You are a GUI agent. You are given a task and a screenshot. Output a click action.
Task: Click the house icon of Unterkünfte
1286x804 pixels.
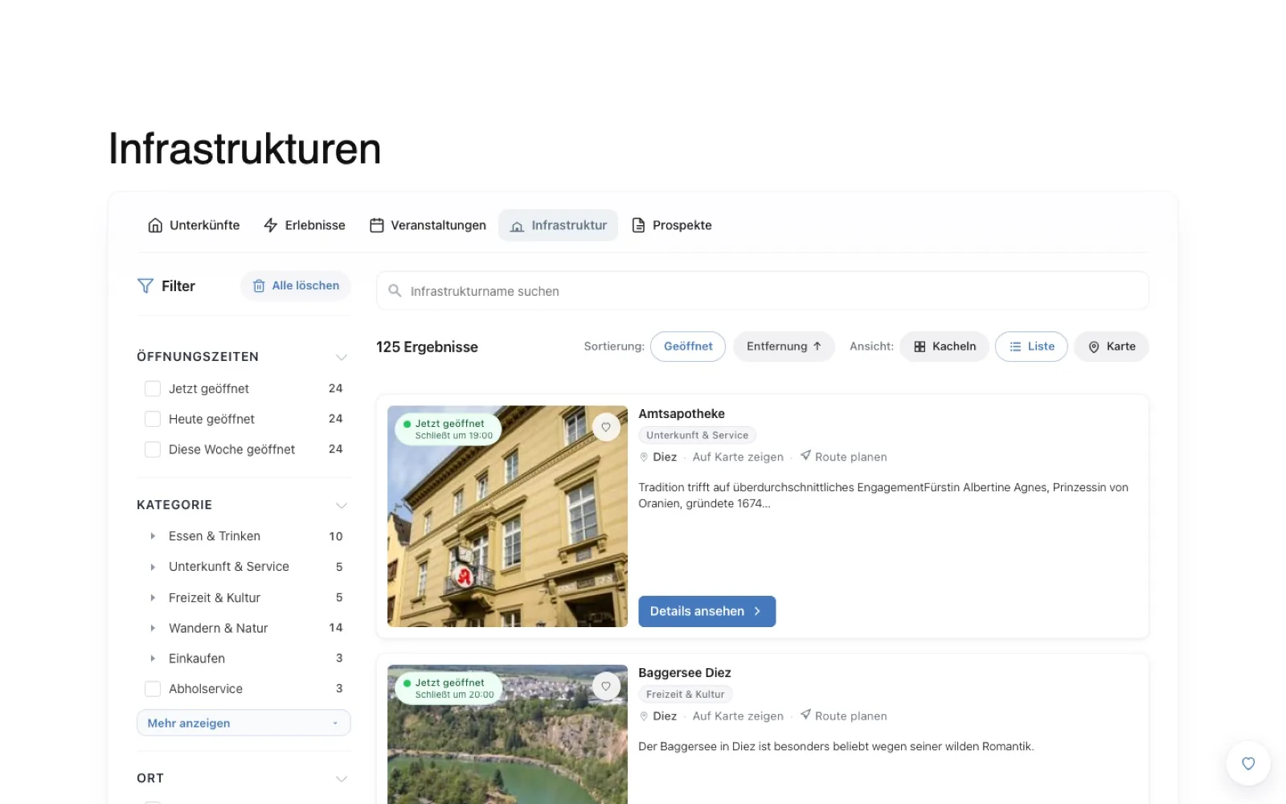pyautogui.click(x=155, y=225)
